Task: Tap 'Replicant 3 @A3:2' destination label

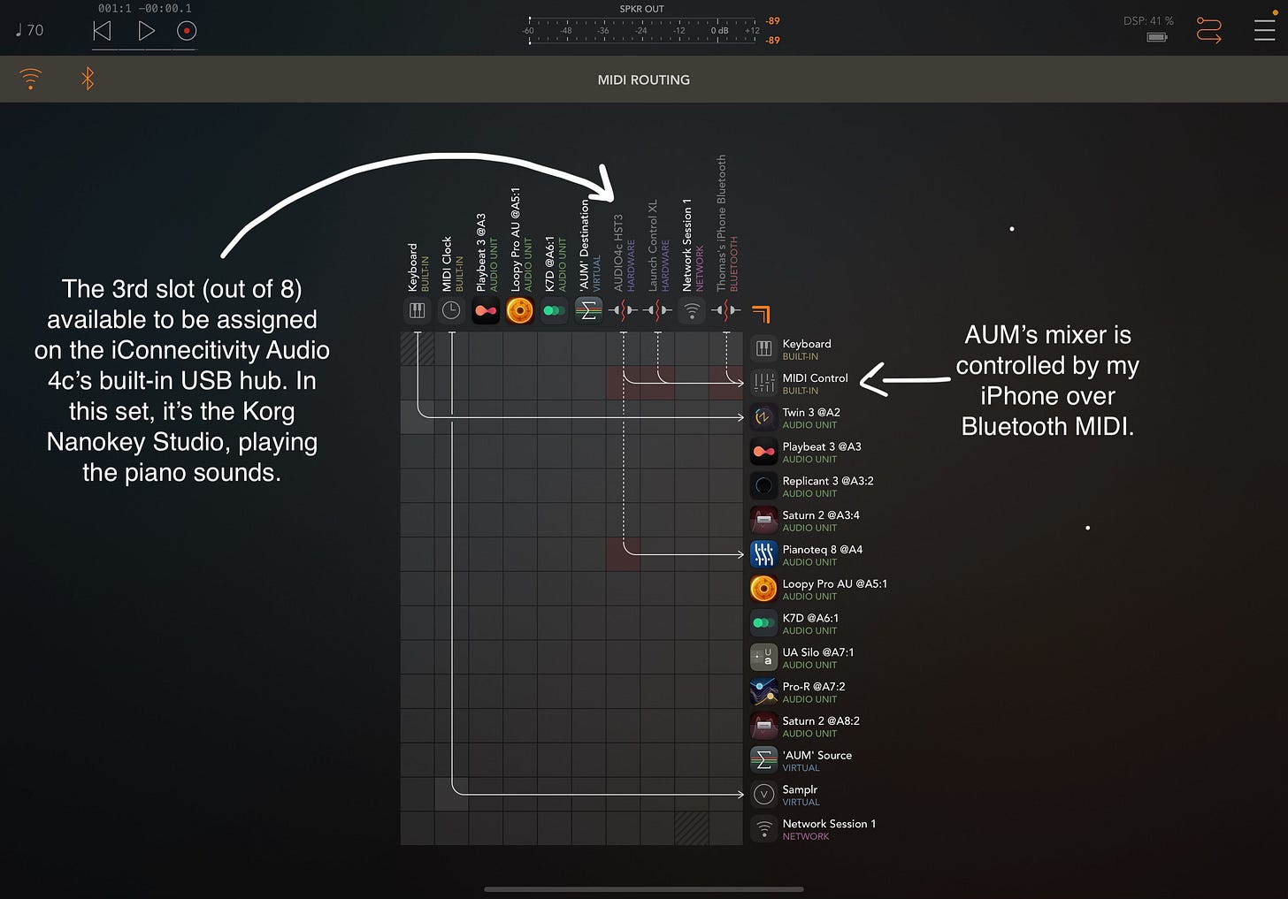Action: point(828,481)
